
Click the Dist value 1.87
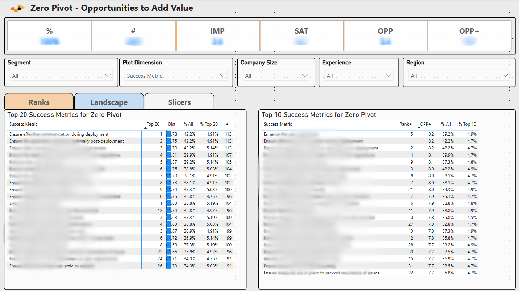coord(173,162)
